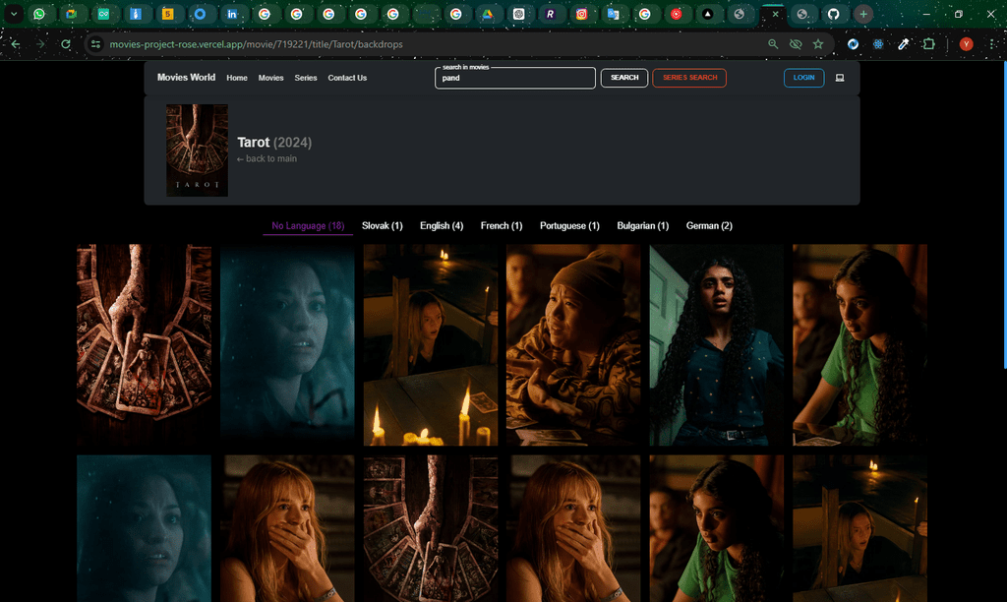The height and width of the screenshot is (602, 1007).
Task: Open a new browser tab
Action: (863, 14)
